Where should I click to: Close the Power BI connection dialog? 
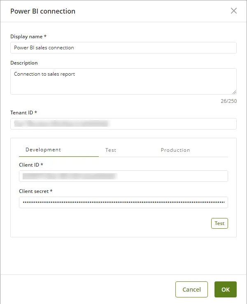[233, 11]
